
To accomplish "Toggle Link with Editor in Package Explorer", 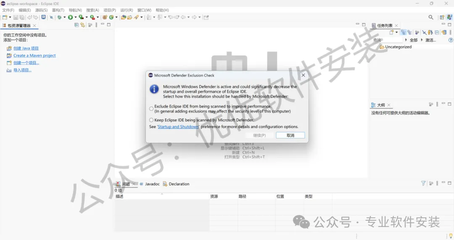I will click(x=83, y=25).
